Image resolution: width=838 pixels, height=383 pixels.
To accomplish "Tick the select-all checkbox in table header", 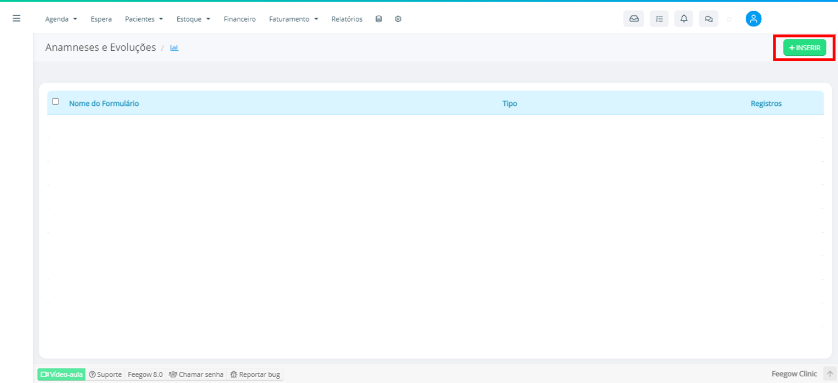I will click(55, 102).
